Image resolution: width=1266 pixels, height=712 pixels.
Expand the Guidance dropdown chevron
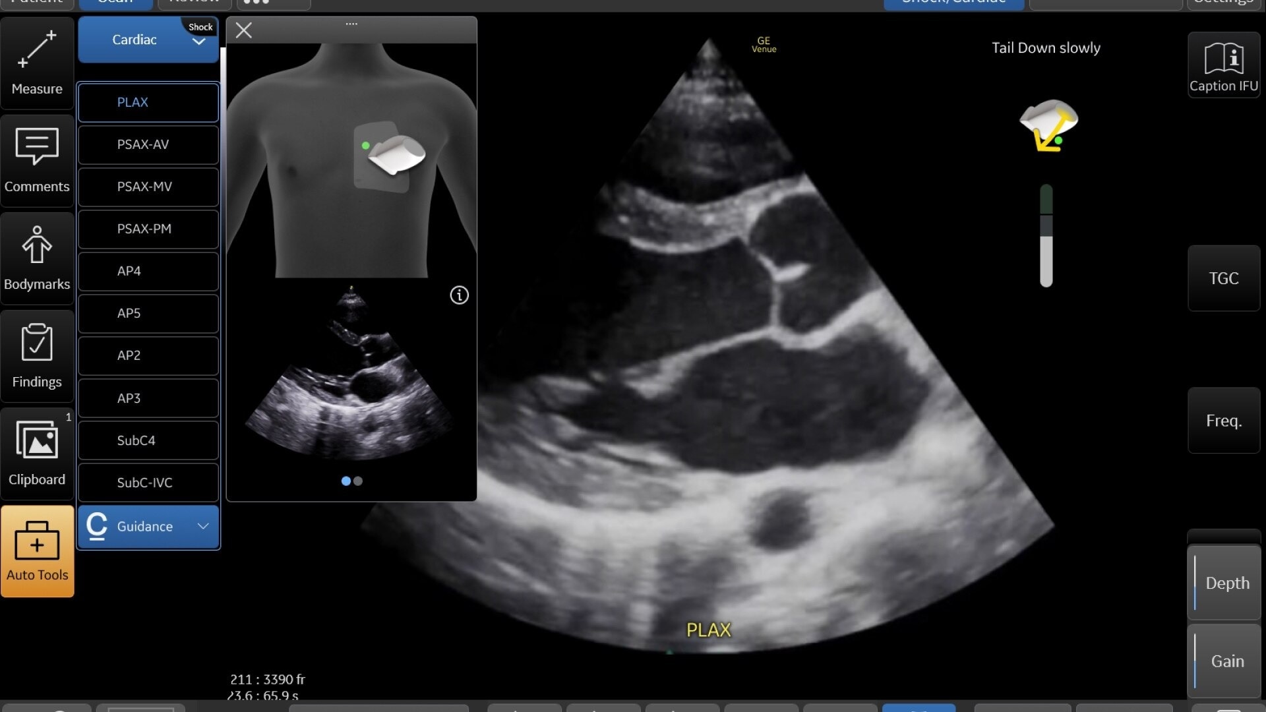pos(203,526)
